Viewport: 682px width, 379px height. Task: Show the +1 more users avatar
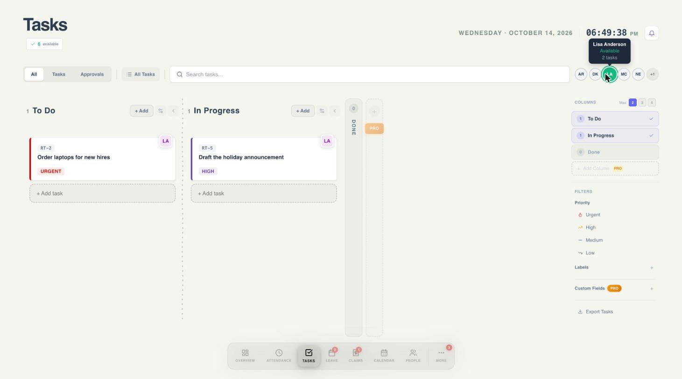click(x=653, y=74)
